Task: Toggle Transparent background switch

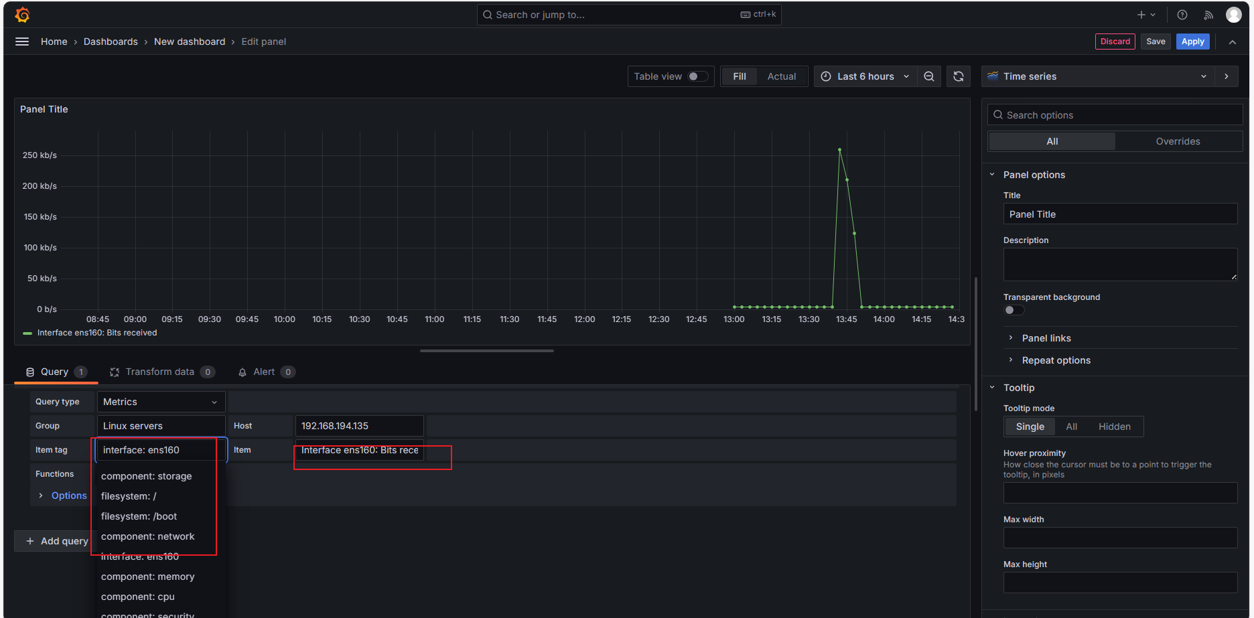Action: pos(1014,310)
